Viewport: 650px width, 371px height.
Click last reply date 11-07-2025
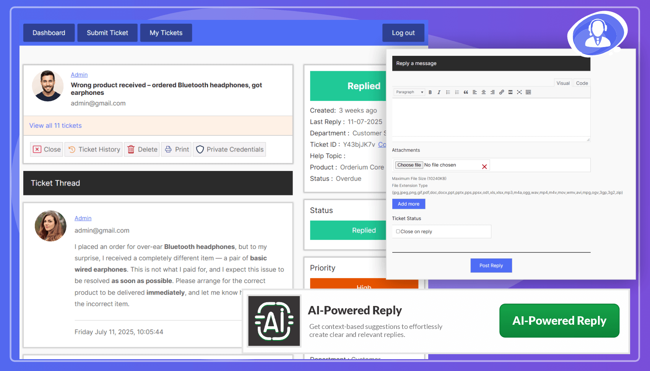click(x=365, y=122)
